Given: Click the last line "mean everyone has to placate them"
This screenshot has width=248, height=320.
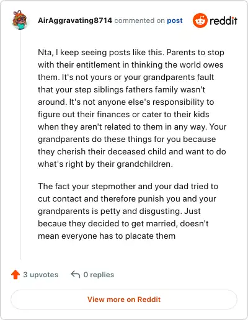Looking at the screenshot, I should pos(107,236).
